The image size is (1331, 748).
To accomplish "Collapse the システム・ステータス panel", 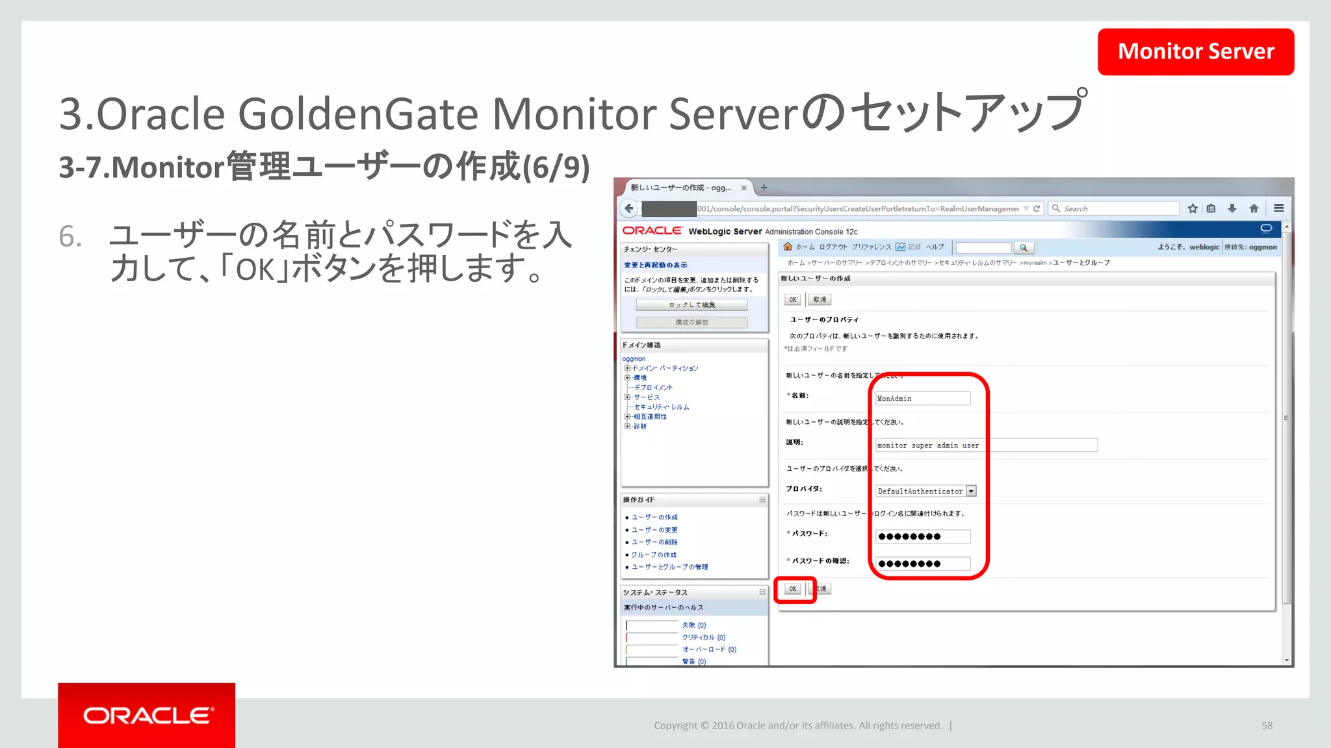I will tap(762, 592).
